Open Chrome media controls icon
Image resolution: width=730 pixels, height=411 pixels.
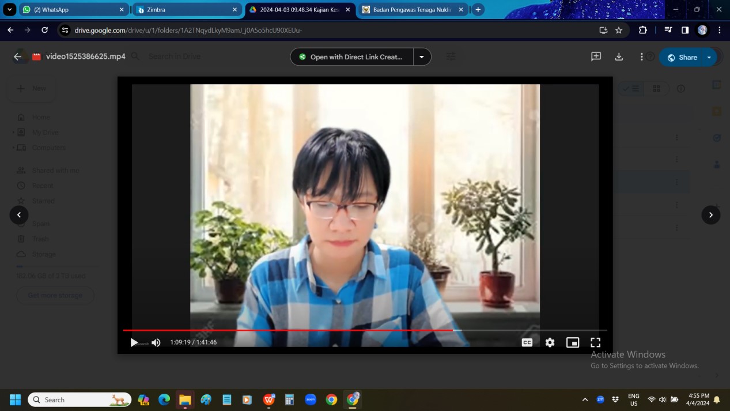coord(668,30)
